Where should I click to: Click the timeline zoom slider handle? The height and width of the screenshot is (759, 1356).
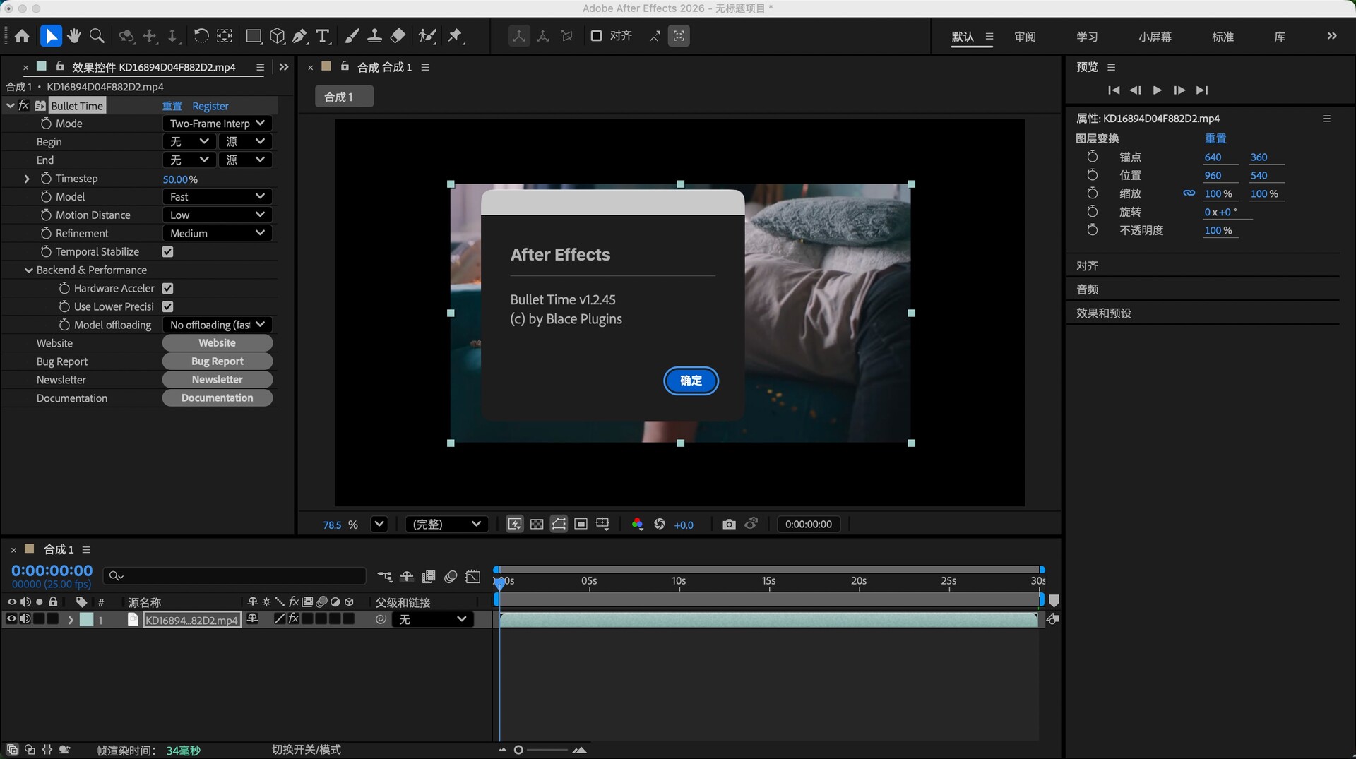[x=518, y=750]
